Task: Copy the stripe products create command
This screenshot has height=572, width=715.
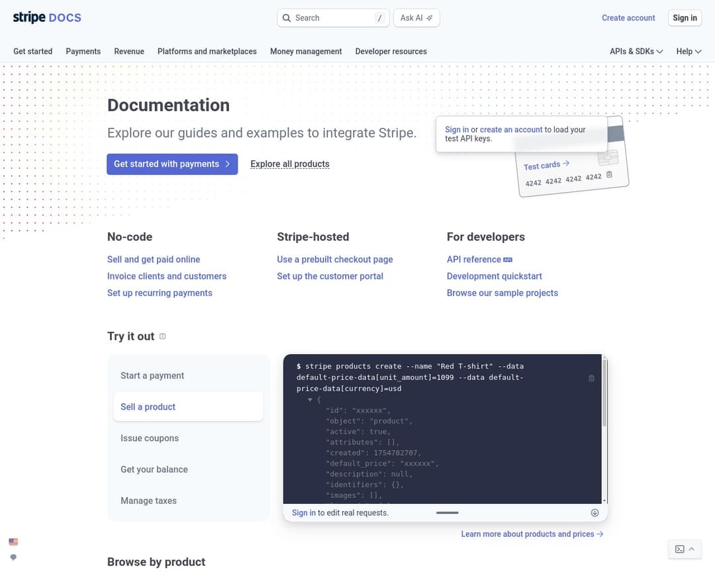Action: (591, 378)
